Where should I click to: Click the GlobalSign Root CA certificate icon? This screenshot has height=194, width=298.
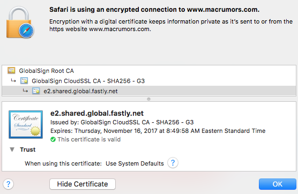11,71
